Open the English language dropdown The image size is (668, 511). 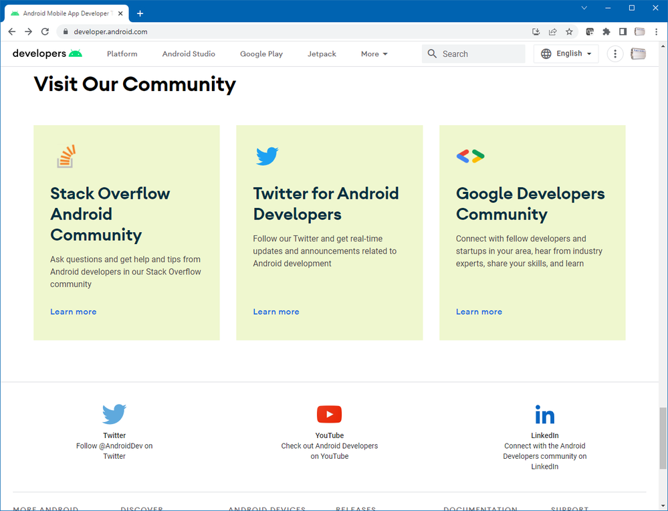[566, 54]
